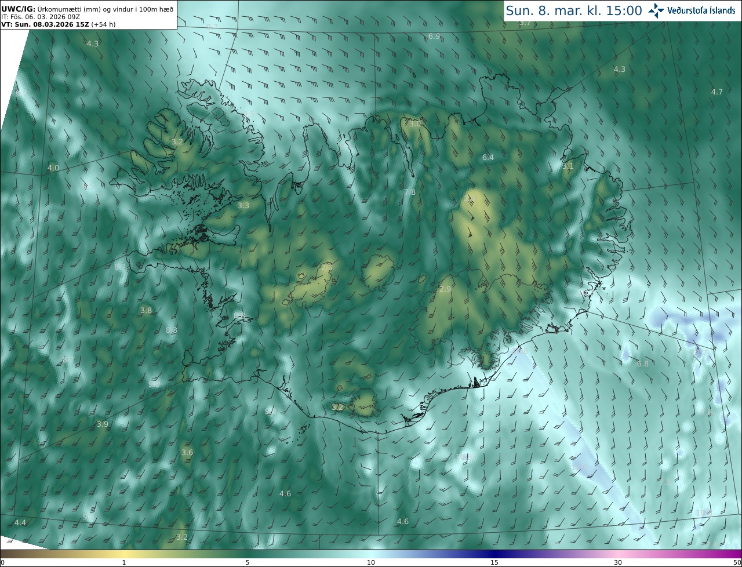Pick the brown colorbar segment between 0 and 1
The width and height of the screenshot is (742, 567).
pyautogui.click(x=62, y=554)
